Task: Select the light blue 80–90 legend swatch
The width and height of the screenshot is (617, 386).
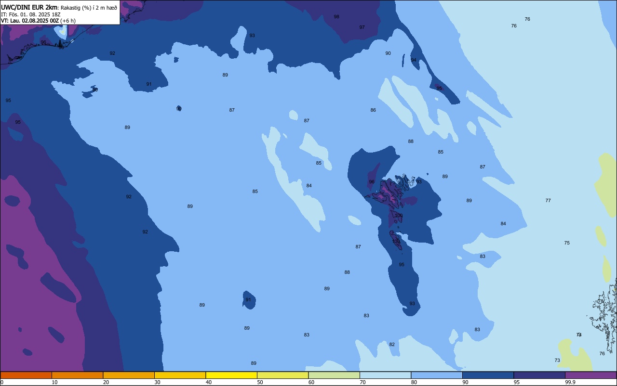Action: tap(437, 375)
